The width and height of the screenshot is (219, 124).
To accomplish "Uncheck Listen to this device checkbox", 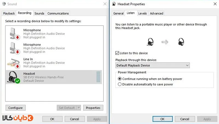I will coord(117,53).
